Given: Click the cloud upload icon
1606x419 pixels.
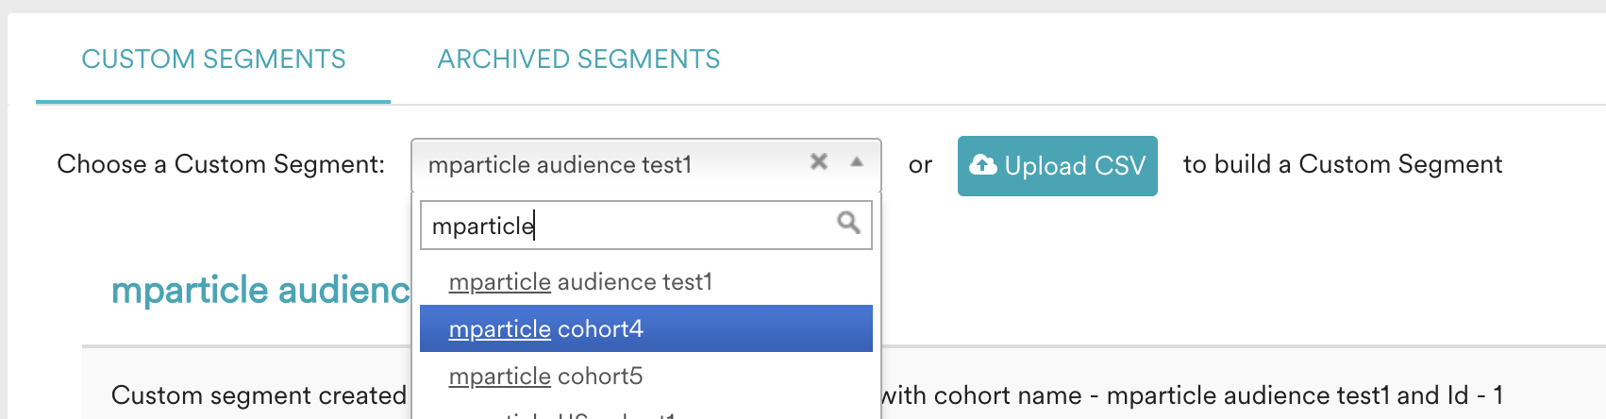Looking at the screenshot, I should tap(983, 165).
